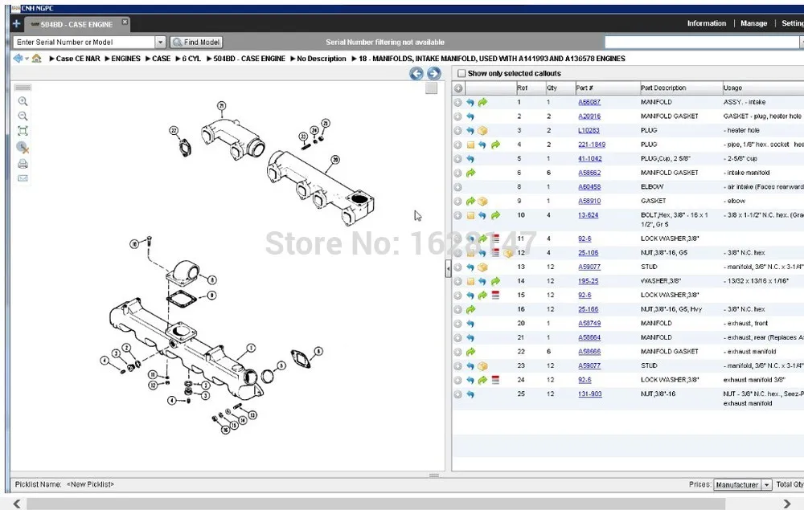
Task: Click the zoom in magnifier icon
Action: 23,101
